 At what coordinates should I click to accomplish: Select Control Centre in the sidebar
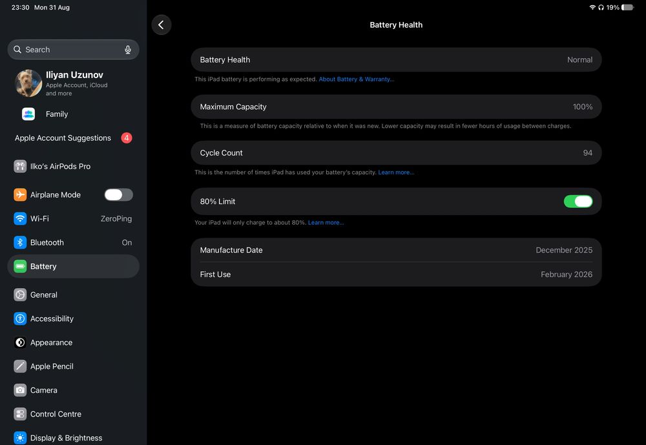[74, 414]
